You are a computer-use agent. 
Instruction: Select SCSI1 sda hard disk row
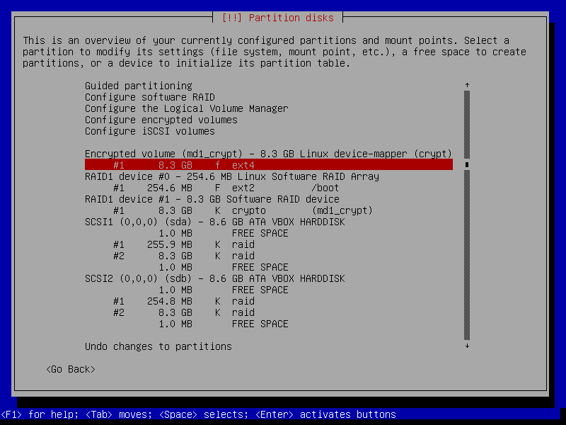[214, 222]
